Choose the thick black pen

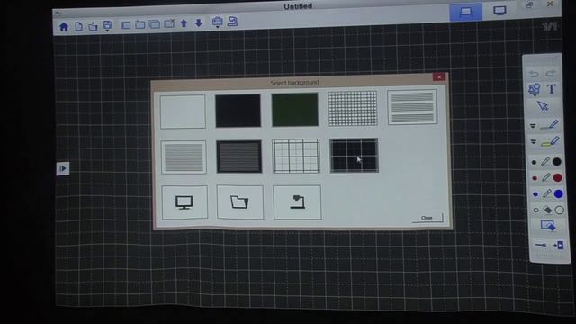[557, 162]
